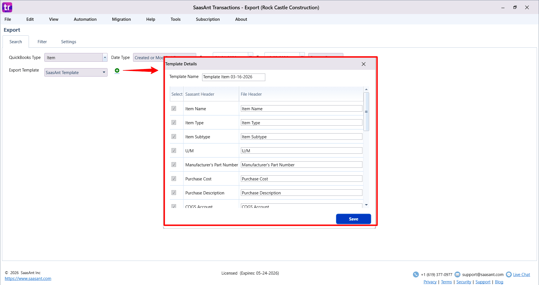539x285 pixels.
Task: Open the About menu
Action: [x=241, y=19]
